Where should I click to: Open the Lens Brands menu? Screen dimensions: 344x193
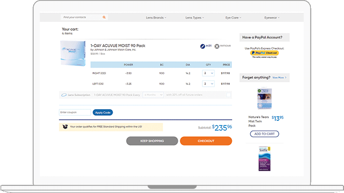(156, 18)
